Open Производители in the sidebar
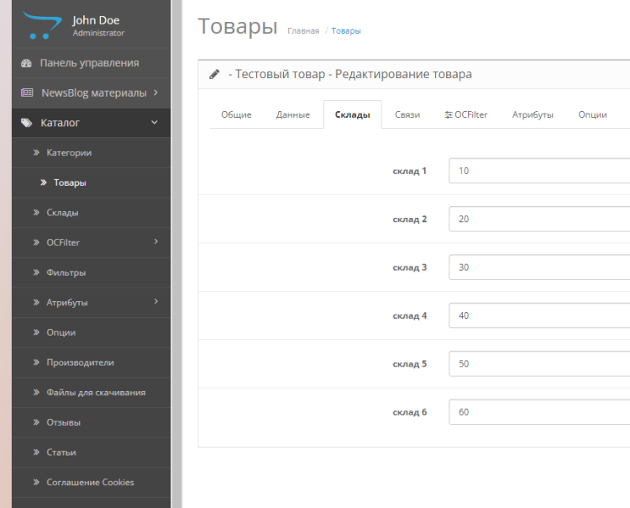The image size is (630, 508). tap(80, 362)
